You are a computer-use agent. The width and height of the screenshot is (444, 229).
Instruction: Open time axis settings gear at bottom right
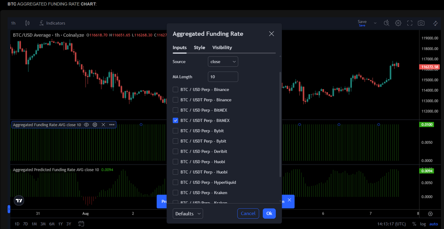click(x=430, y=214)
